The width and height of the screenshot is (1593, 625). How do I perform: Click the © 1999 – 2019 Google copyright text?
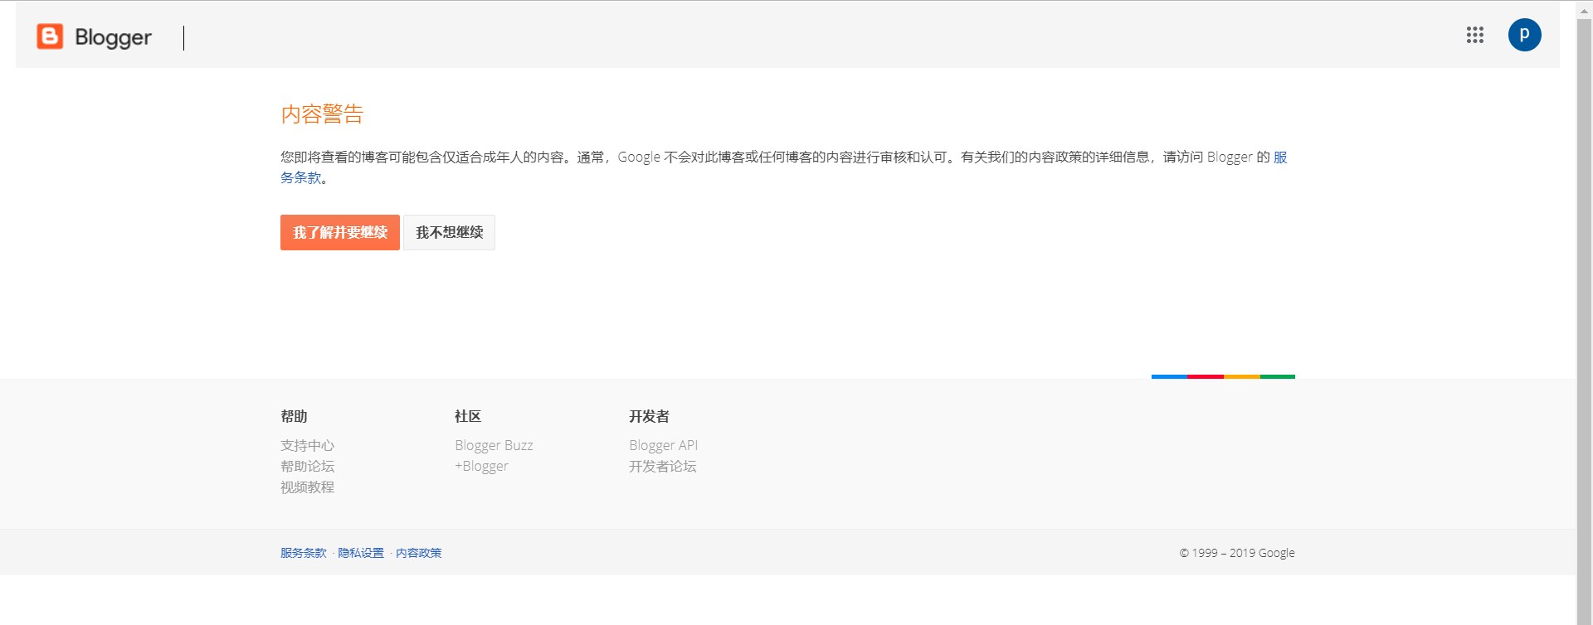(x=1236, y=553)
